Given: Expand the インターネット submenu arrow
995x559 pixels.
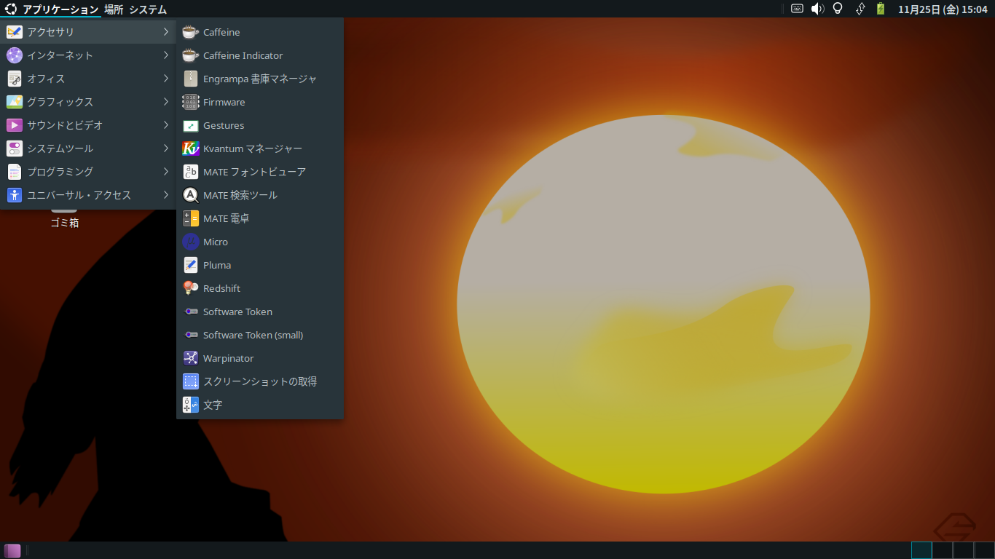Looking at the screenshot, I should click(x=166, y=55).
